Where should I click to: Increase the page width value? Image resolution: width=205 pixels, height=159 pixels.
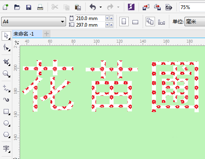(x=112, y=18)
